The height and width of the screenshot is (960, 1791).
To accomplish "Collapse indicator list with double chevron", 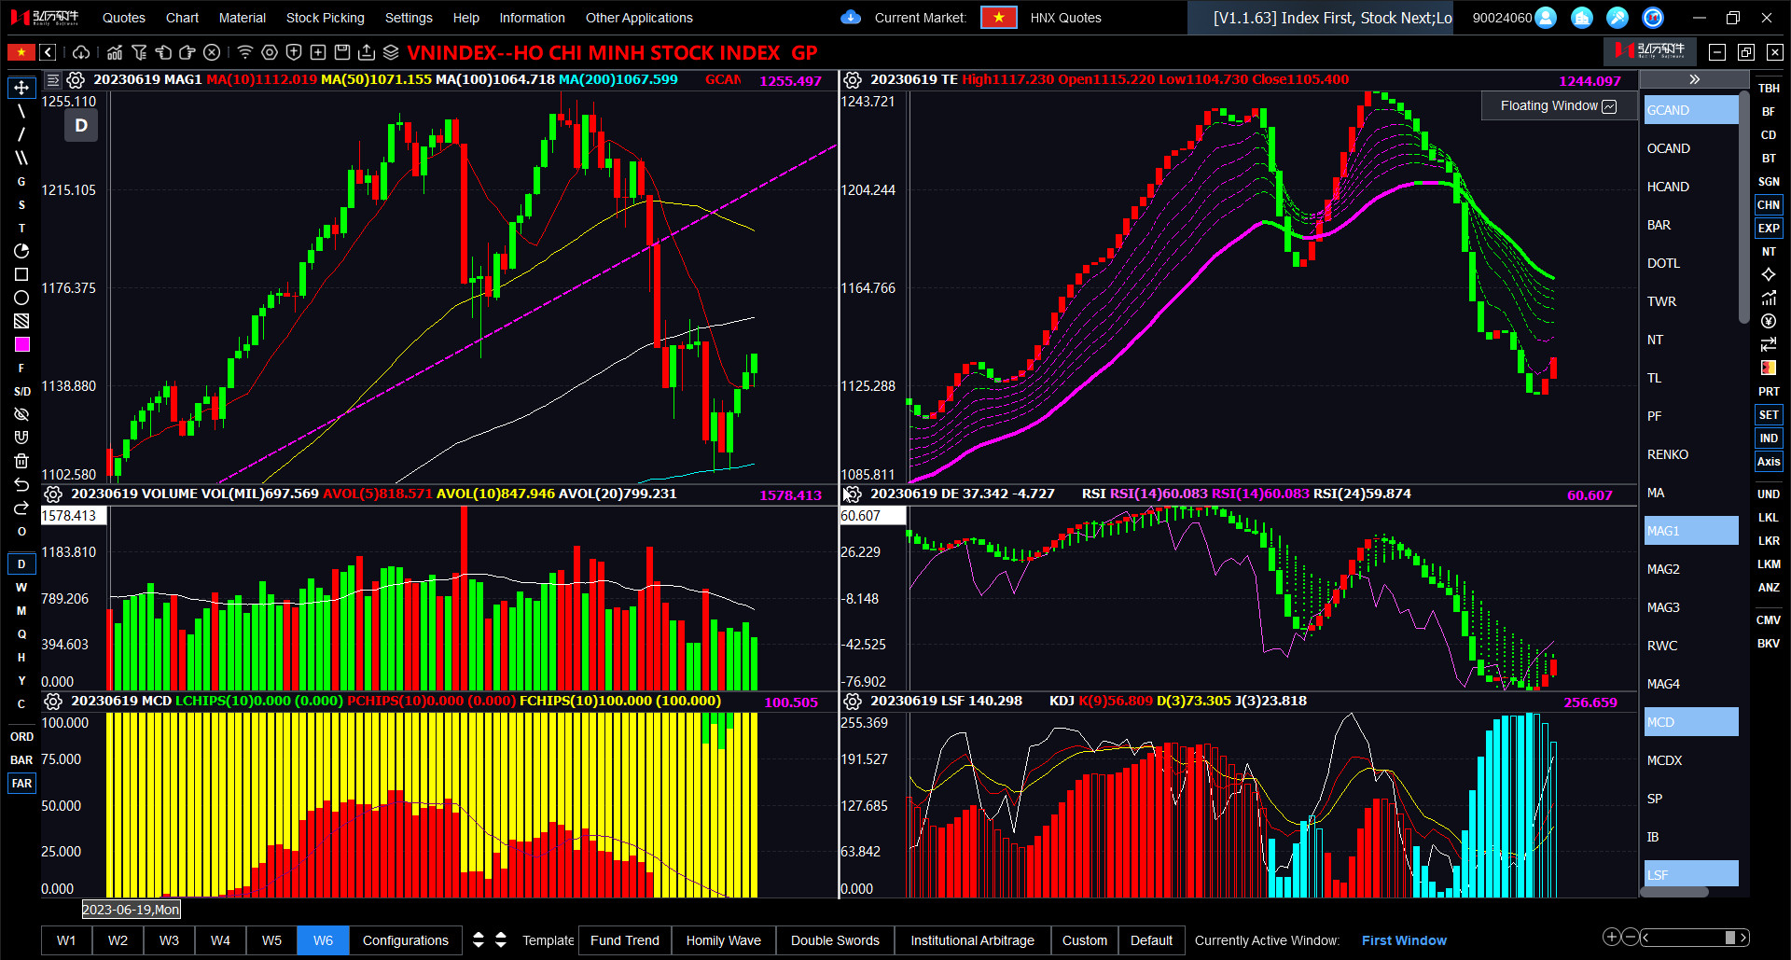I will pos(1694,79).
